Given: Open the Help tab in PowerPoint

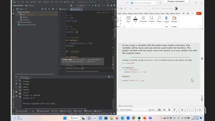Looking at the screenshot, I should click(x=167, y=13).
